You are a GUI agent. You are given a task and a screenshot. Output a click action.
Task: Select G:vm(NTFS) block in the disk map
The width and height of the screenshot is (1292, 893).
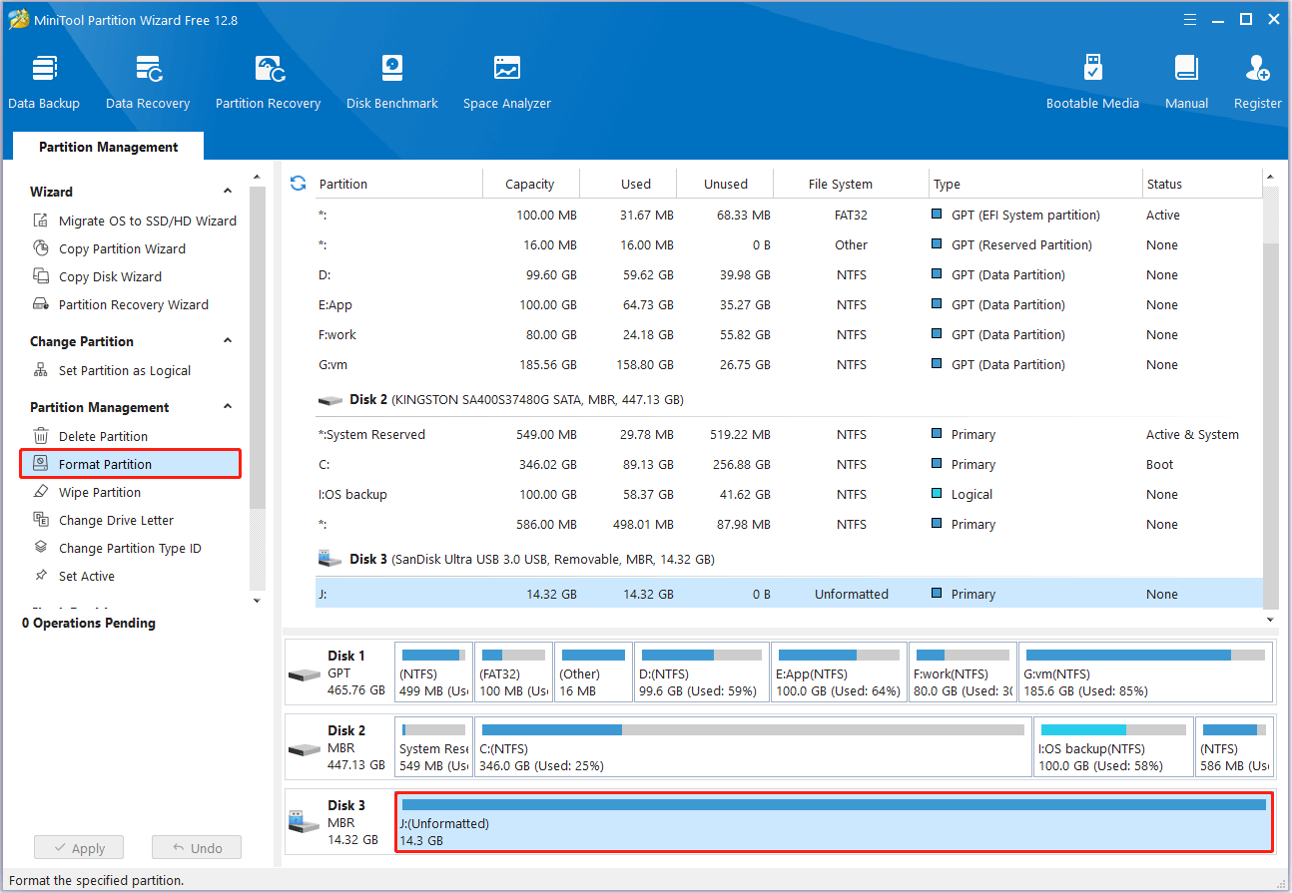1146,671
